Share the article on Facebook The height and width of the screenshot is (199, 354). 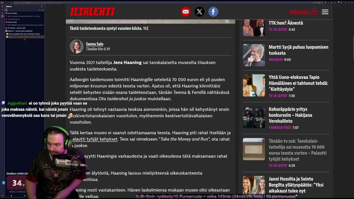[x=213, y=12]
